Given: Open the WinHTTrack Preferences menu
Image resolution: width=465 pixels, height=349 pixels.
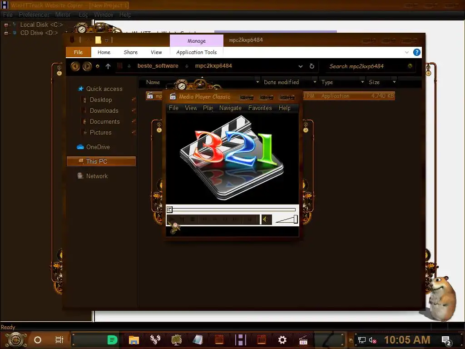Looking at the screenshot, I should point(34,15).
